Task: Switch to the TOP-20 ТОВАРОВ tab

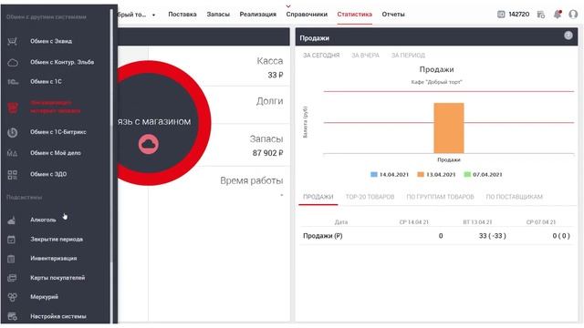Action: point(370,197)
